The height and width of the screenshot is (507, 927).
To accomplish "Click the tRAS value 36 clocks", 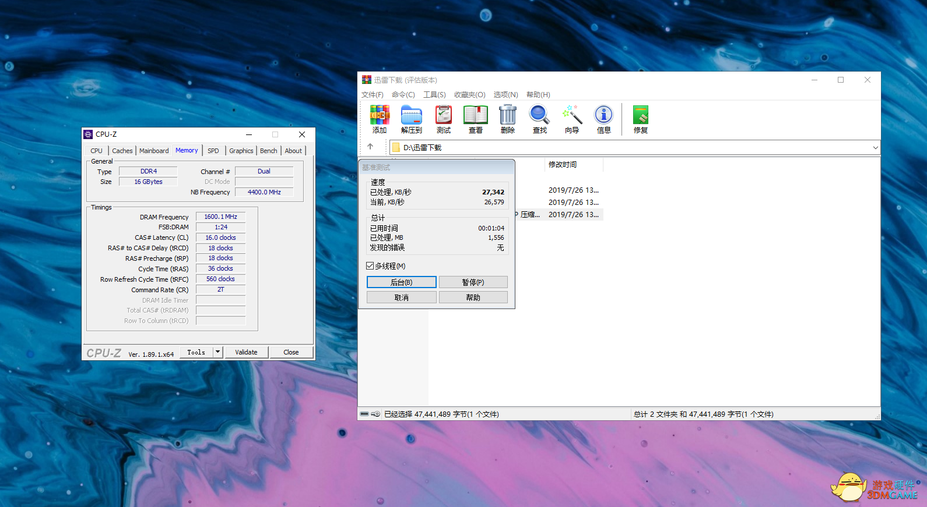I will (221, 268).
